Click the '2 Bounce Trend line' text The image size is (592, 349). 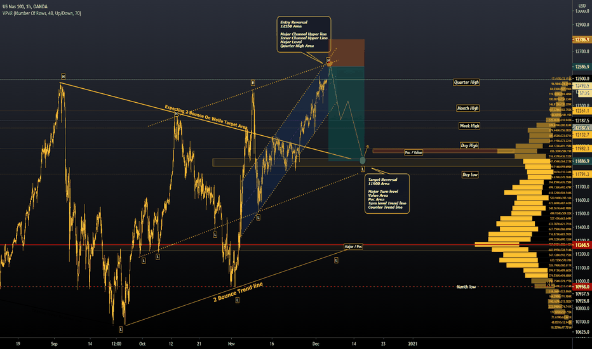tap(238, 292)
